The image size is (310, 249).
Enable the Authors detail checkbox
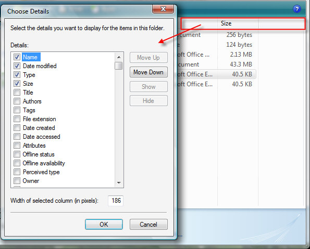click(x=17, y=101)
